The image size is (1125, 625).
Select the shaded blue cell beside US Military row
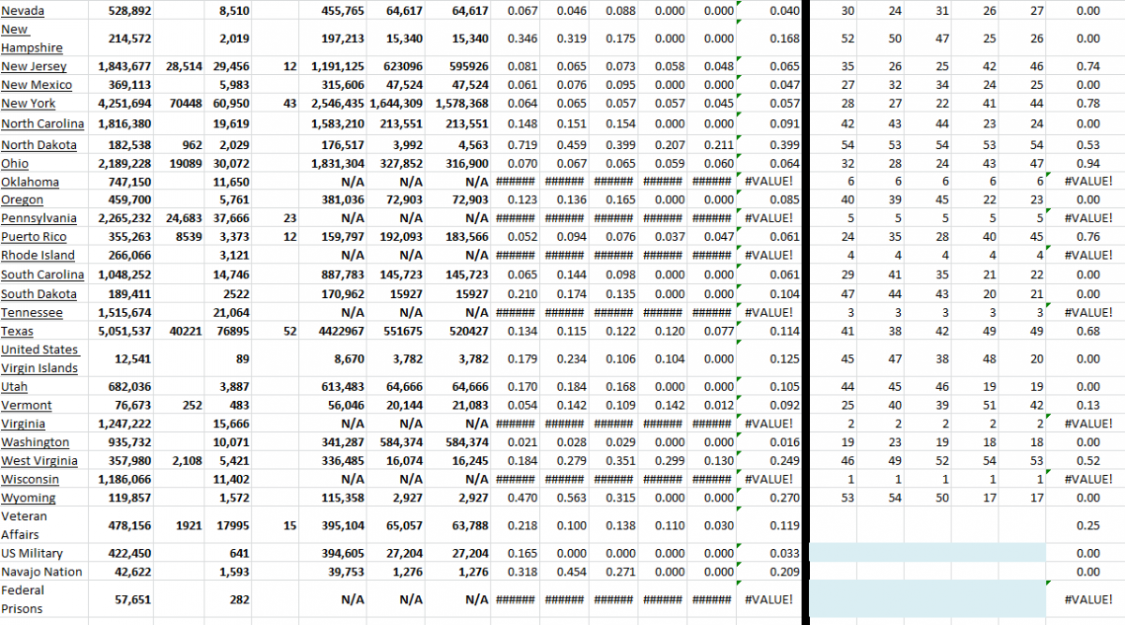point(928,553)
